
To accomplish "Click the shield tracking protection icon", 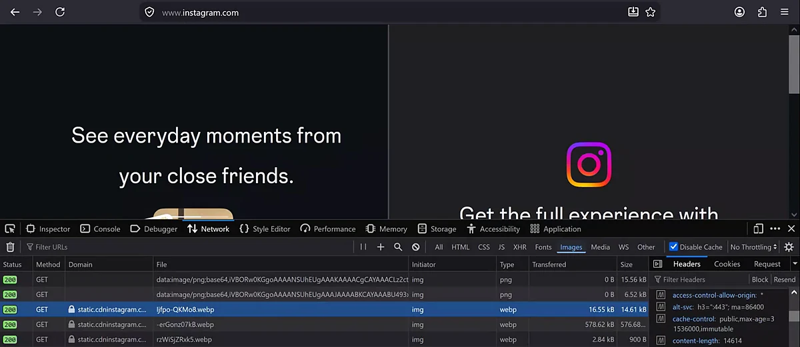I will [x=149, y=12].
